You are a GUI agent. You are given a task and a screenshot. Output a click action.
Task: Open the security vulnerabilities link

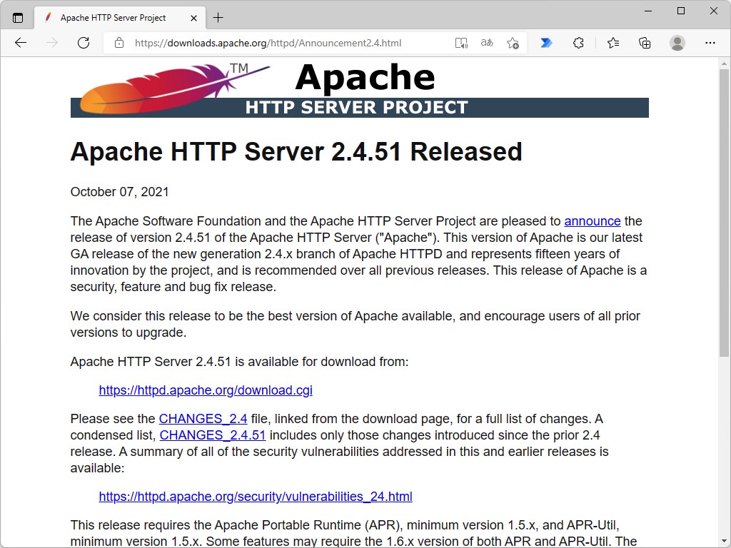(x=256, y=497)
